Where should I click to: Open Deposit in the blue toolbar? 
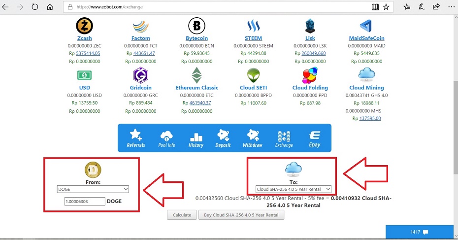click(x=223, y=138)
